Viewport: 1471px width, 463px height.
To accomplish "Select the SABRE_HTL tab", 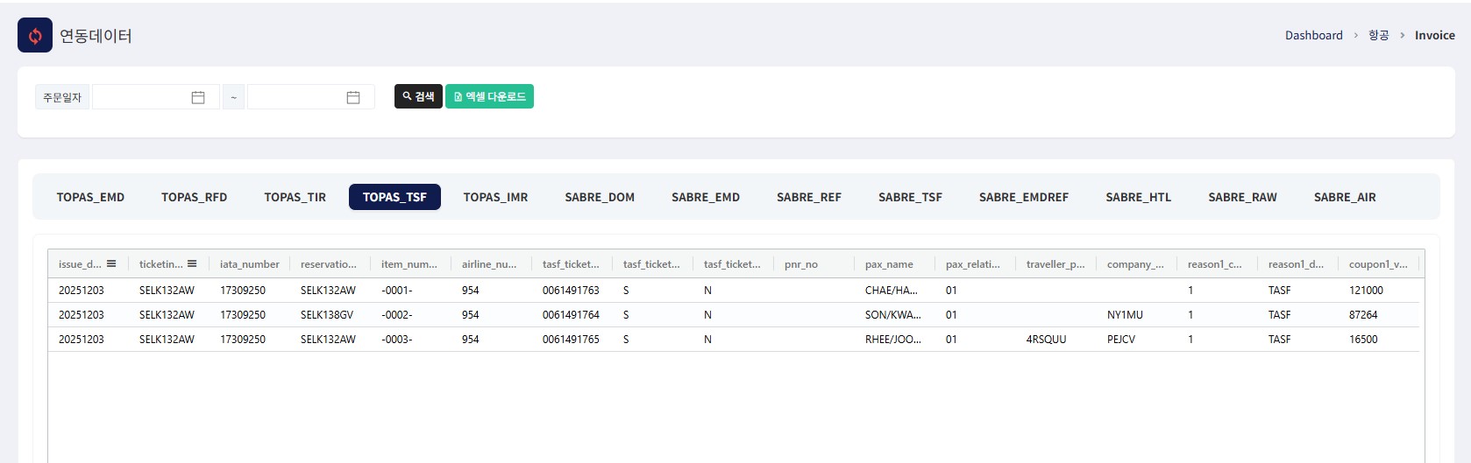I will click(1138, 197).
